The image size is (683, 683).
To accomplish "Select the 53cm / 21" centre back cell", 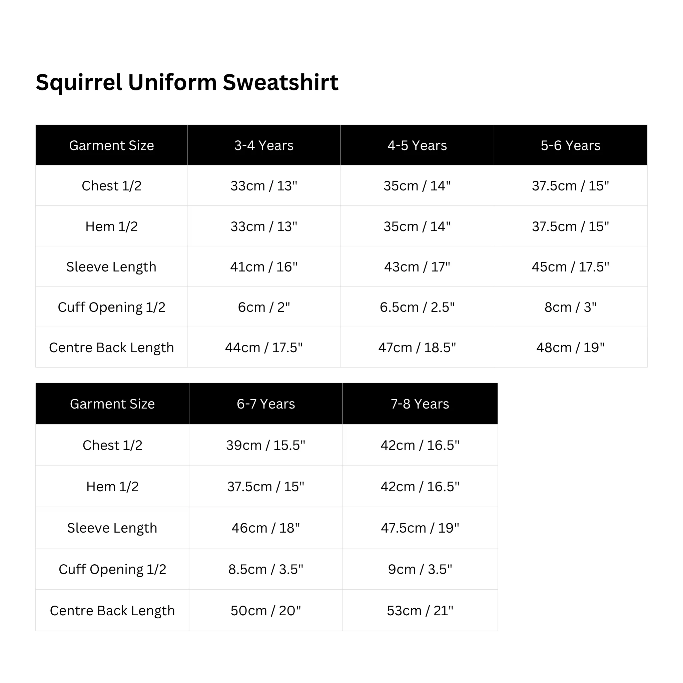I will (x=420, y=611).
